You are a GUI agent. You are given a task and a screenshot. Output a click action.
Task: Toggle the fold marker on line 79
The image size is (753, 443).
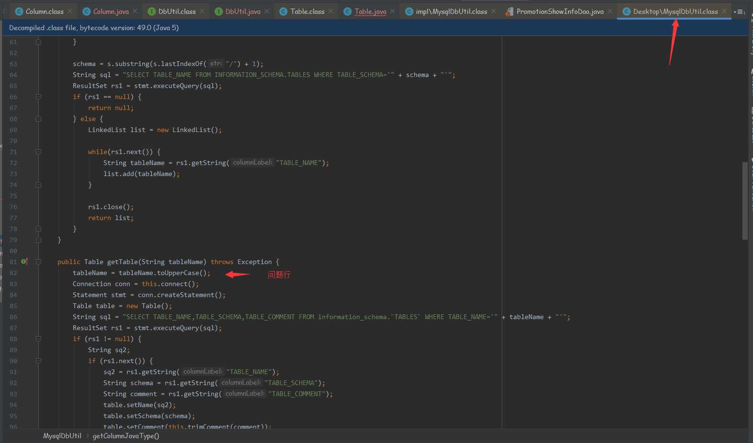pos(38,240)
